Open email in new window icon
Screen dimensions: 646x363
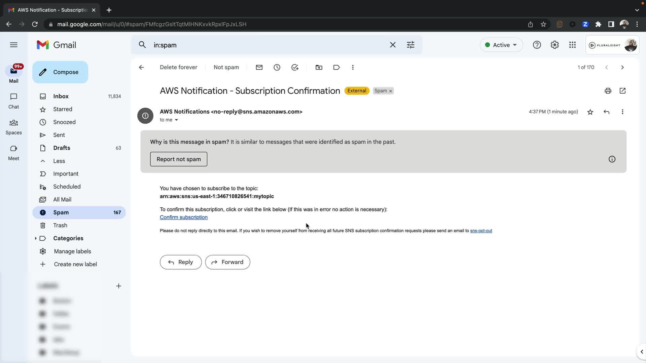(622, 91)
